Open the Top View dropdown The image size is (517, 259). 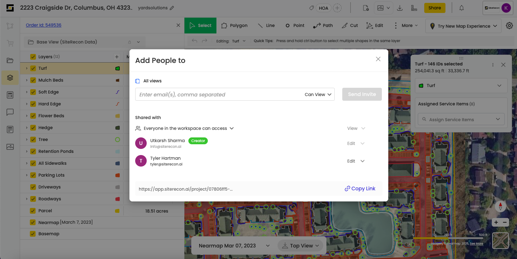(x=301, y=246)
